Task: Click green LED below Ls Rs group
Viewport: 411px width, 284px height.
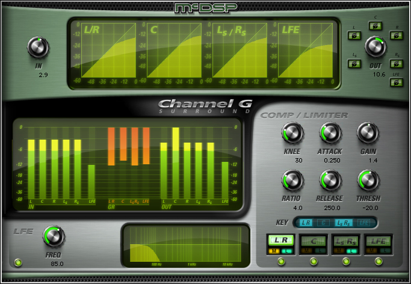Action: pyautogui.click(x=346, y=261)
